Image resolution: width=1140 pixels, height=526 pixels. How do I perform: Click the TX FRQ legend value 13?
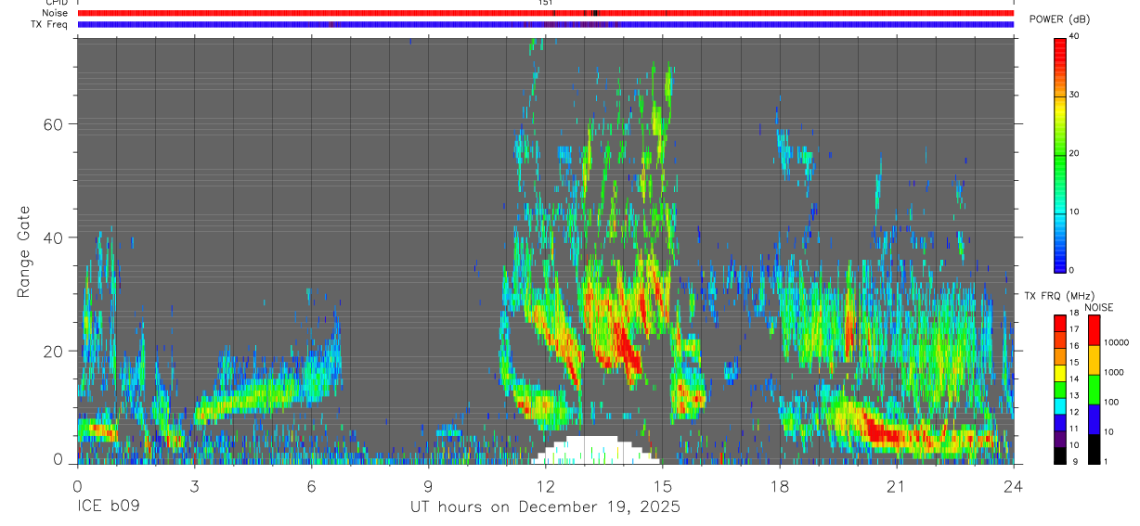pos(1074,396)
